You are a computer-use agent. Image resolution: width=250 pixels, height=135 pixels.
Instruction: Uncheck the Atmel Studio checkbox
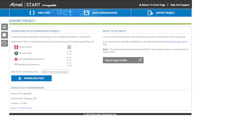click(x=69, y=47)
